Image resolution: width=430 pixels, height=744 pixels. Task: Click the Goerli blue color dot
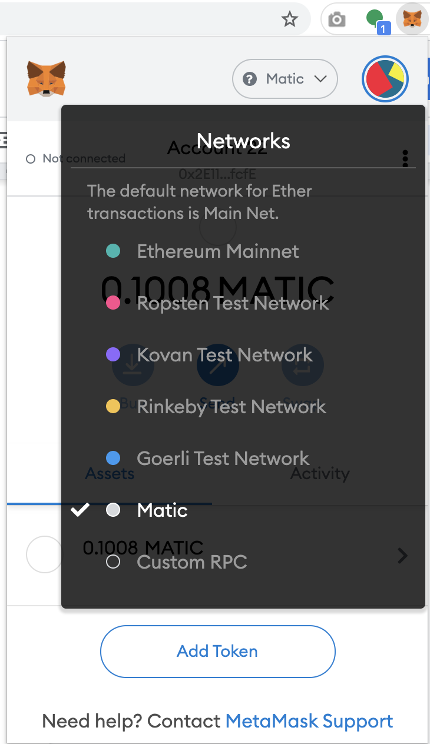click(x=113, y=458)
